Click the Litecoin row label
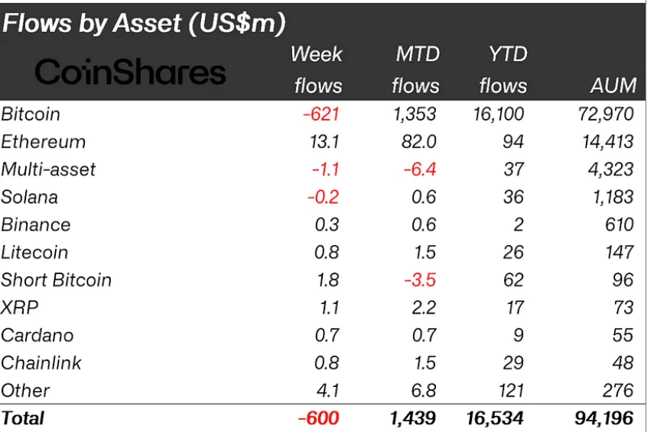Viewport: 667px width, 432px height. [x=34, y=253]
